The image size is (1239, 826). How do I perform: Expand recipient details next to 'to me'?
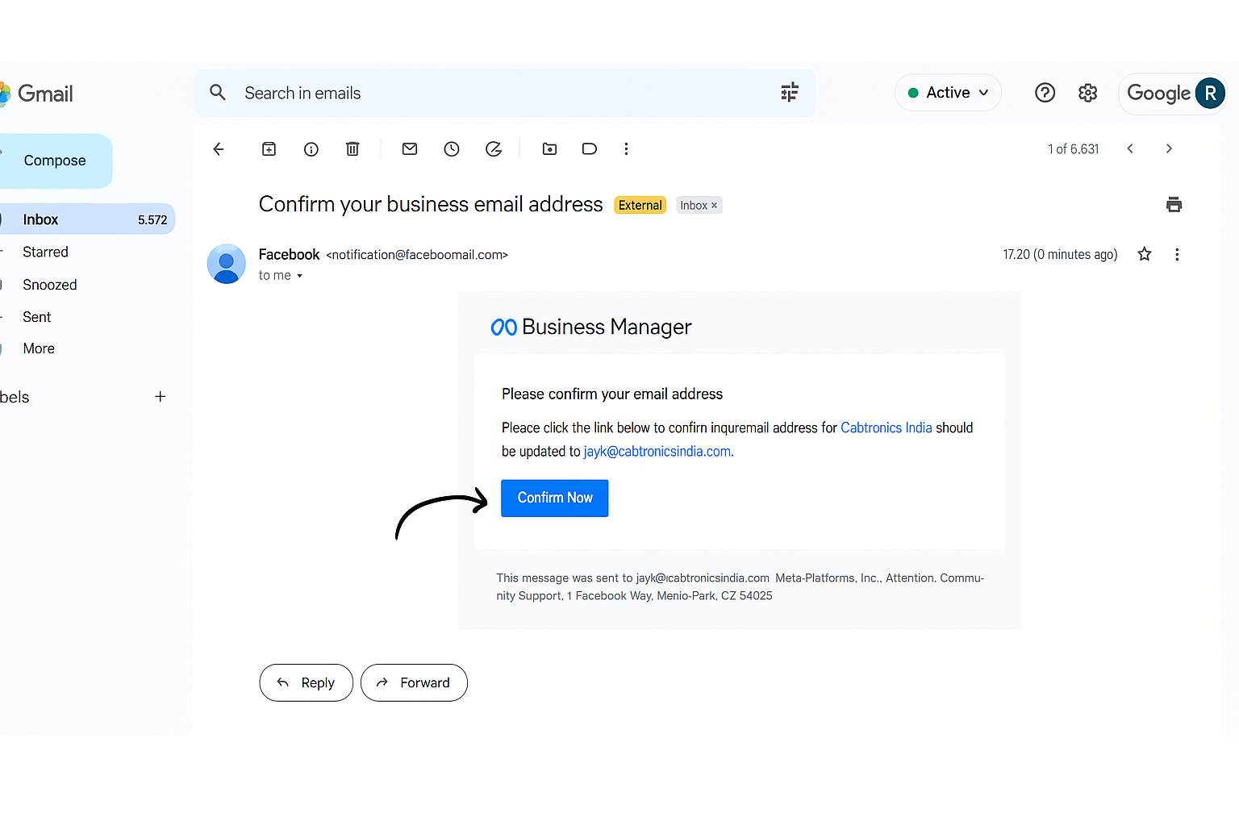point(299,276)
